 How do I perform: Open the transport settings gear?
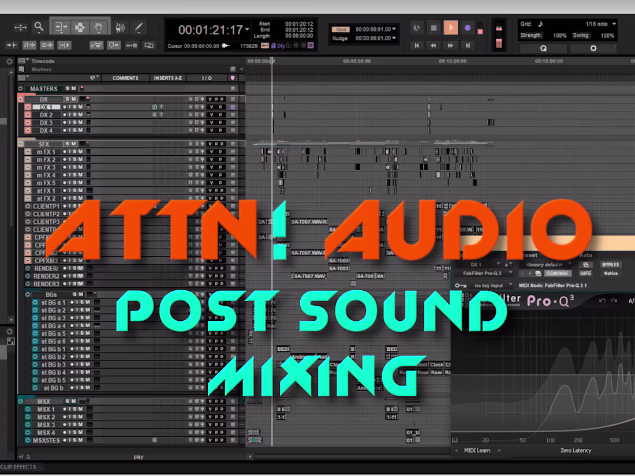(592, 48)
